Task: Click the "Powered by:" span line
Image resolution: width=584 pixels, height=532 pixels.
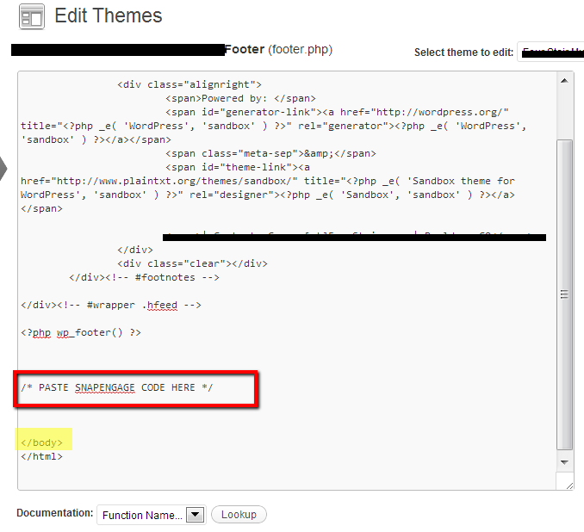Action: [x=241, y=98]
